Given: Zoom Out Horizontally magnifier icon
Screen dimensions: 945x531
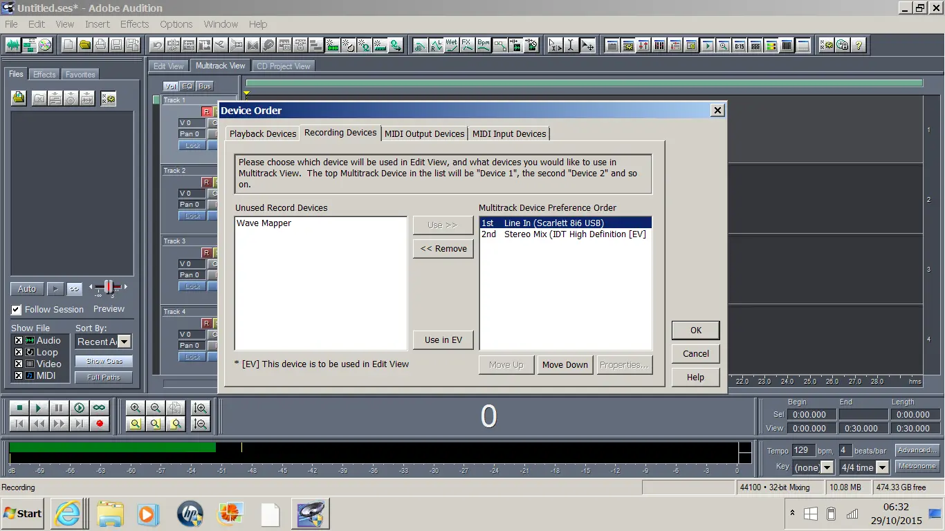Looking at the screenshot, I should (x=156, y=408).
